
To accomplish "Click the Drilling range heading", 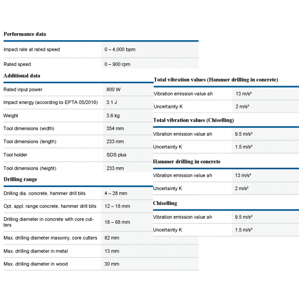I will [x=20, y=179].
